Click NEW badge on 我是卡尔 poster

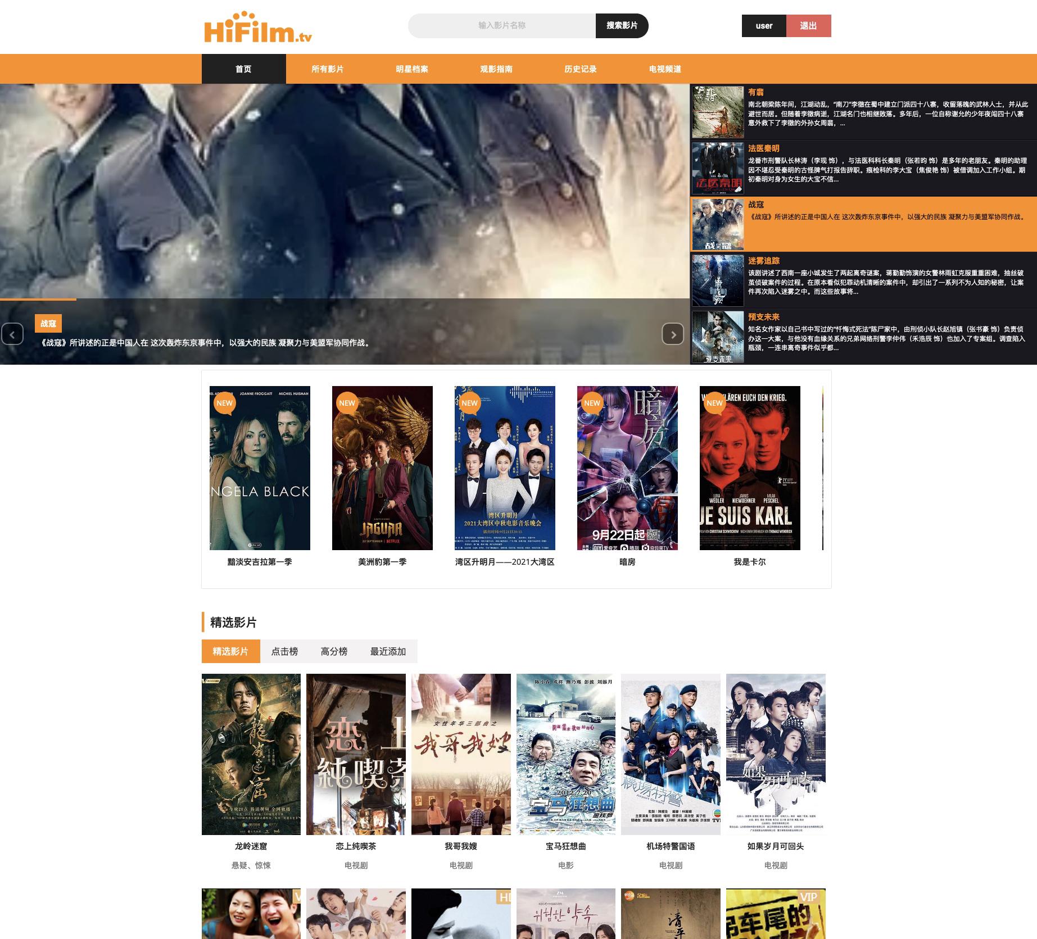[714, 403]
